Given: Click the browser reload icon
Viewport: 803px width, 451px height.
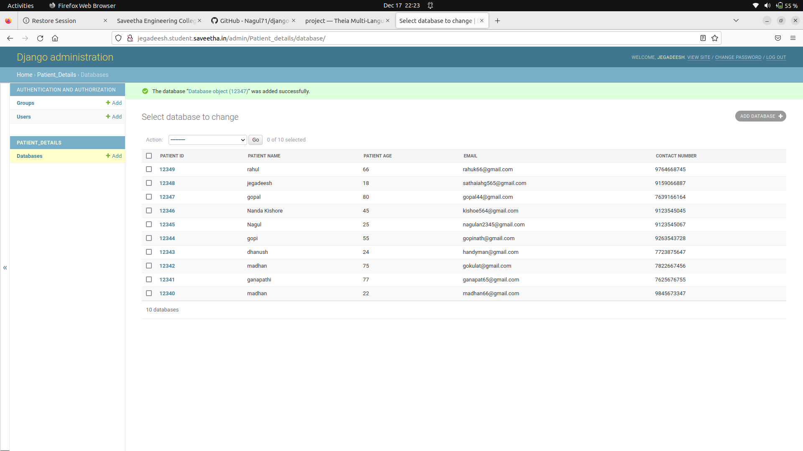Looking at the screenshot, I should coord(40,38).
